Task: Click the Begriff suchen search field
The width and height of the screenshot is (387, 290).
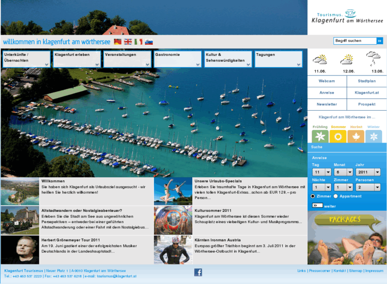Action: coord(355,41)
